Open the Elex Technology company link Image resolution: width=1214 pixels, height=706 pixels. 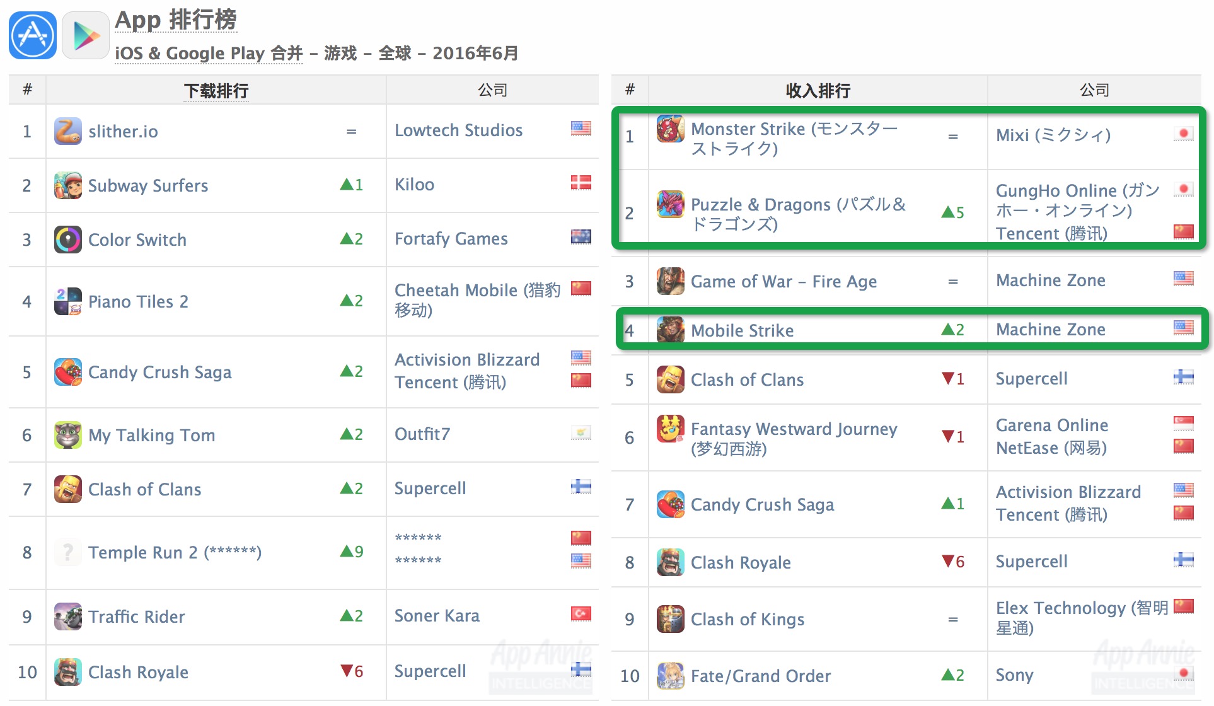pos(1082,618)
